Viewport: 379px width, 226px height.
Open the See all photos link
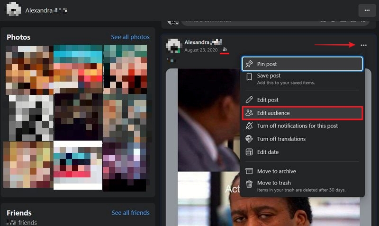(130, 37)
